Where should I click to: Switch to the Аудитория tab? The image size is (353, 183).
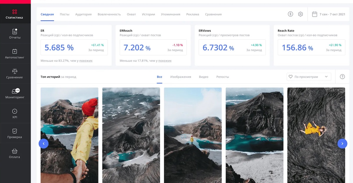click(83, 14)
